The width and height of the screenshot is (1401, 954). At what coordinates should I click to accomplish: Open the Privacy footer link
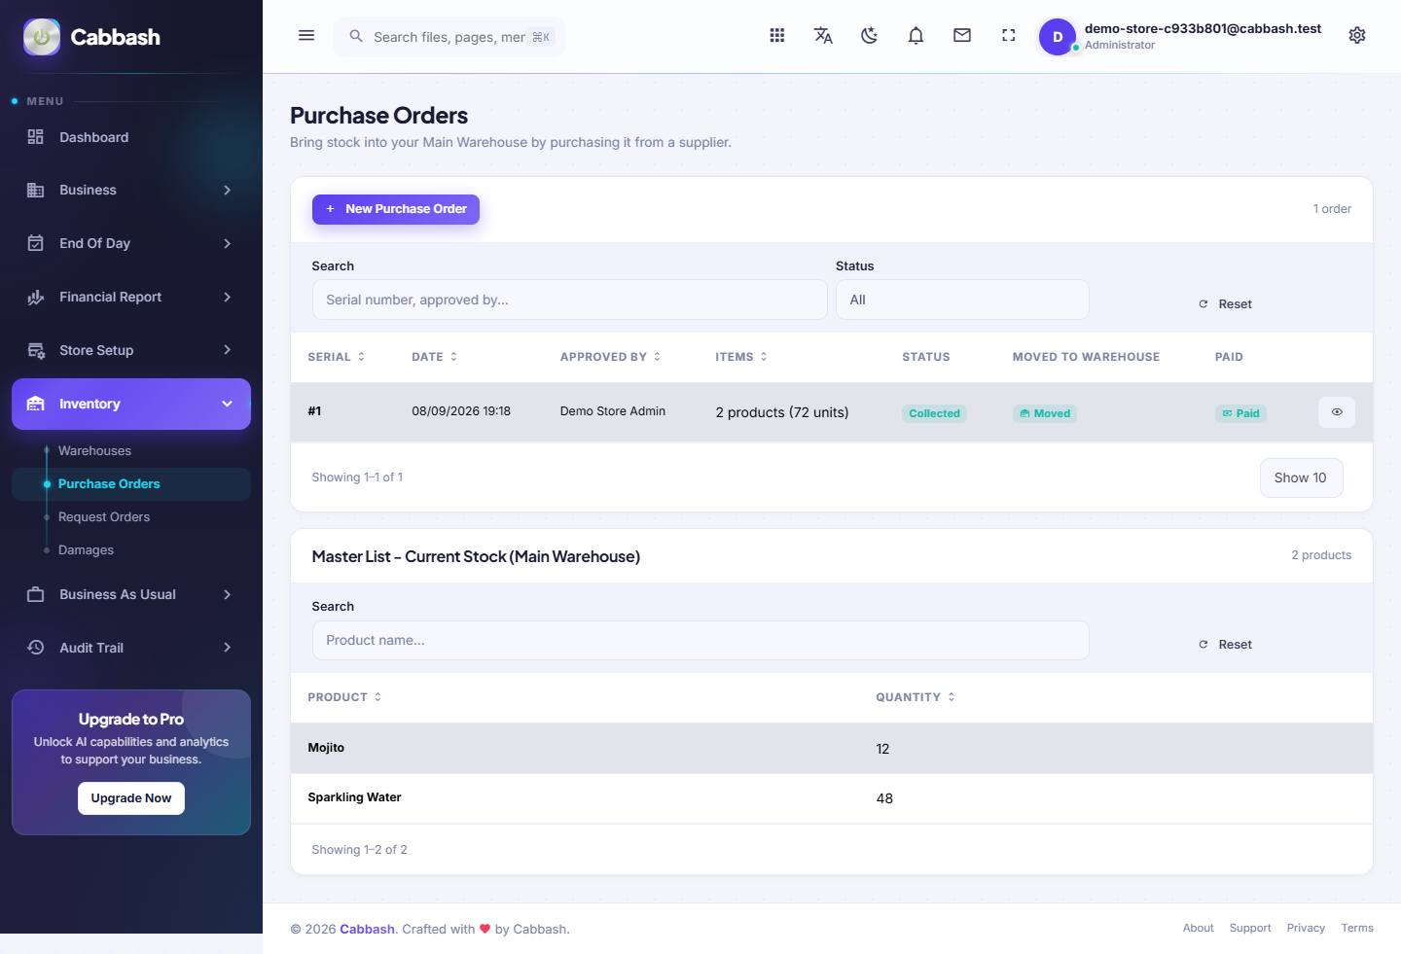(1306, 928)
